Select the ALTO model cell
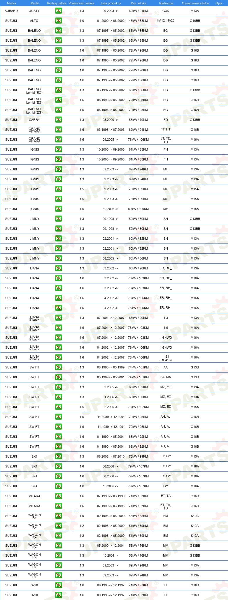The image size is (228, 600). tap(34, 21)
